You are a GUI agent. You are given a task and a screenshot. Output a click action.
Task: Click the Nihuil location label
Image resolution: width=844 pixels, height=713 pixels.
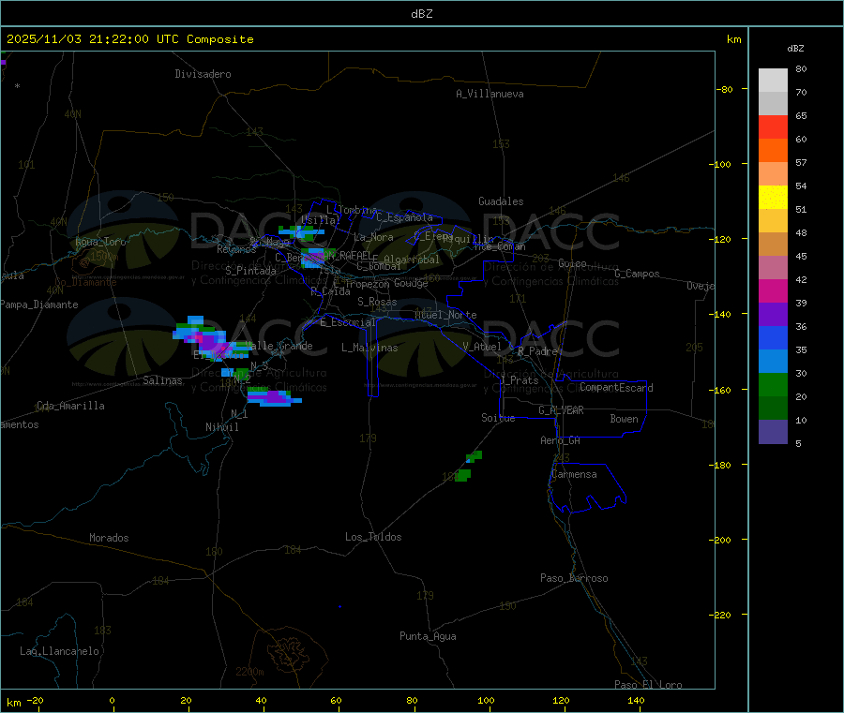coord(221,427)
